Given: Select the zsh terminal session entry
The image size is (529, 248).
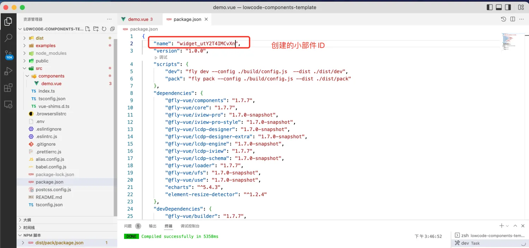Looking at the screenshot, I should tap(489, 236).
